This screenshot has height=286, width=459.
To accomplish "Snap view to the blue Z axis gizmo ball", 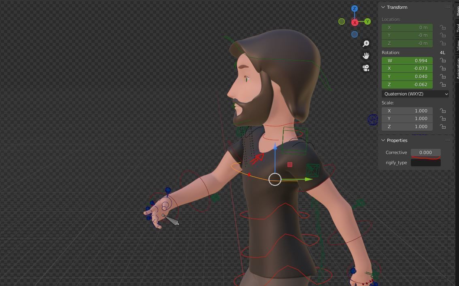I will [x=355, y=8].
